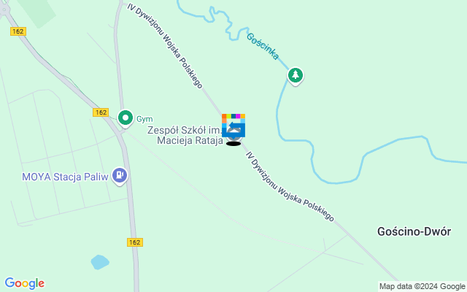467x292 pixels.
Task: Click the Google logo
Action: [x=25, y=283]
